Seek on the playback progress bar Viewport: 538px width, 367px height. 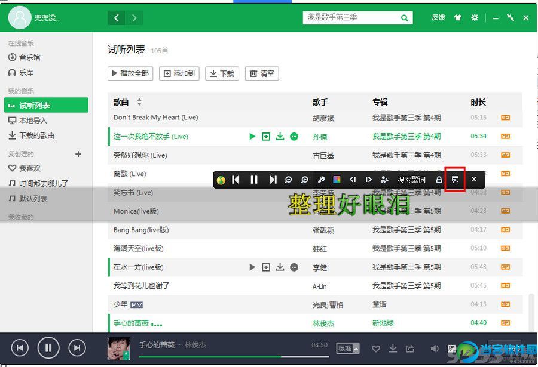coord(234,357)
